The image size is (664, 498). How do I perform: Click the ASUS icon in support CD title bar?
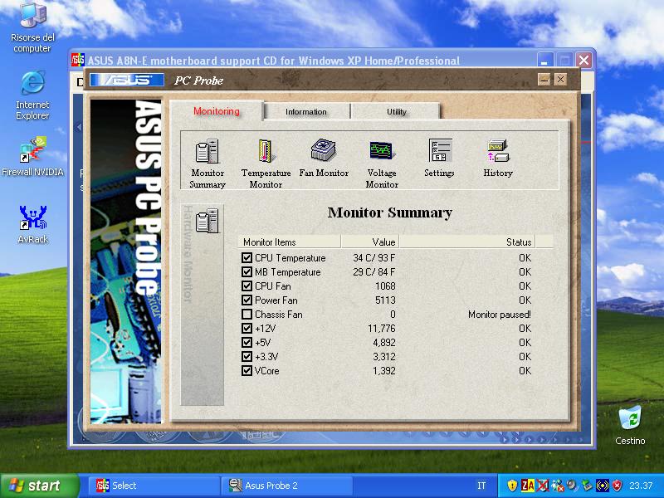(78, 60)
